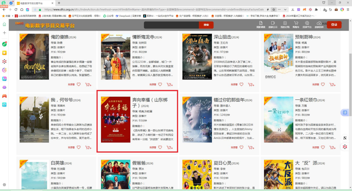Open address bar three-dots menu

279,10
